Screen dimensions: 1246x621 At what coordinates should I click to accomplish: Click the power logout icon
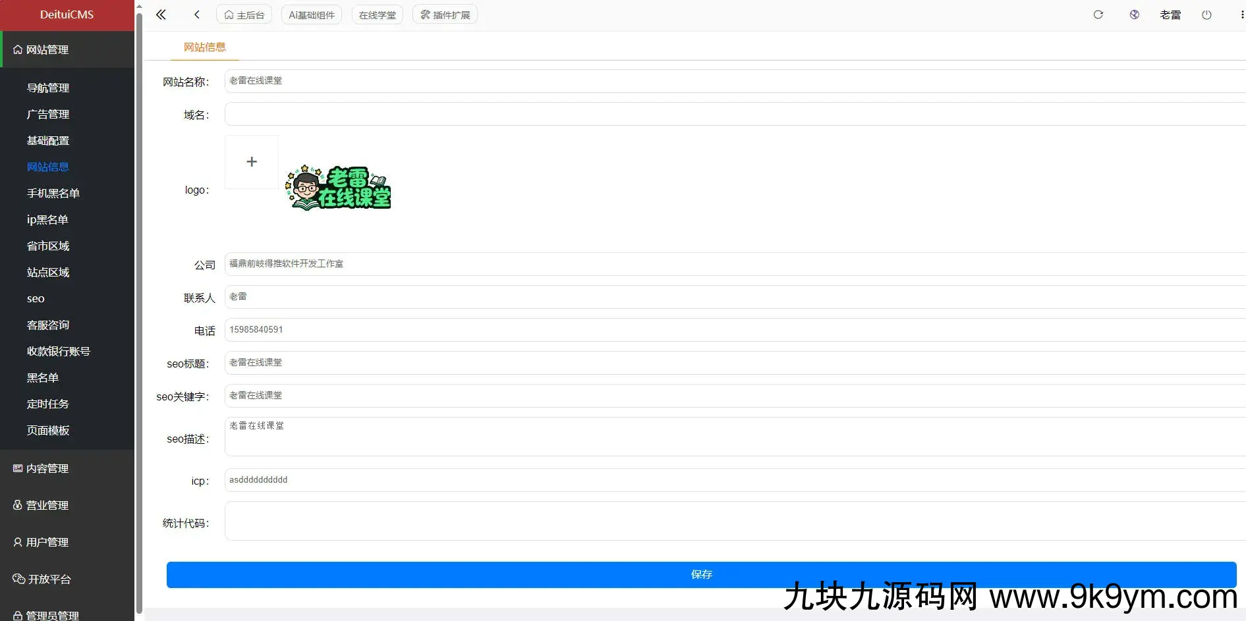click(1206, 14)
